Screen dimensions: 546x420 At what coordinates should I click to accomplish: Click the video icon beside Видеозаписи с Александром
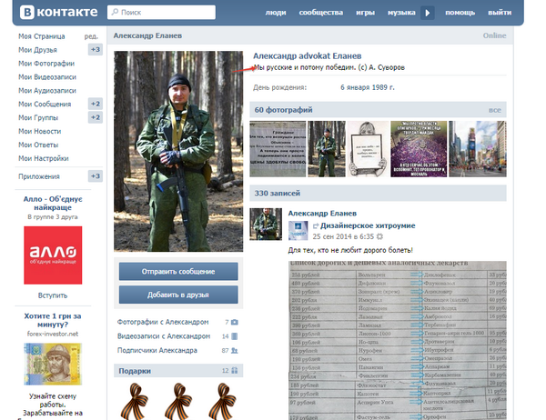pos(235,336)
